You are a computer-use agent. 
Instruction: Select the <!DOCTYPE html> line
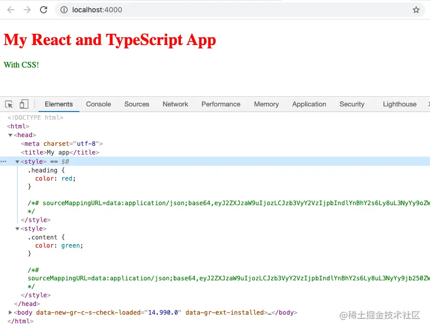click(35, 118)
